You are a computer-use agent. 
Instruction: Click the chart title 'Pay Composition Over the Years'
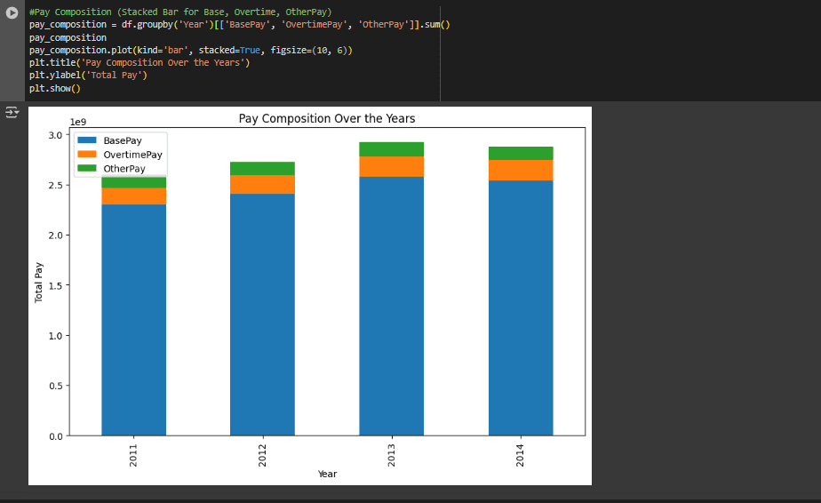pyautogui.click(x=327, y=118)
